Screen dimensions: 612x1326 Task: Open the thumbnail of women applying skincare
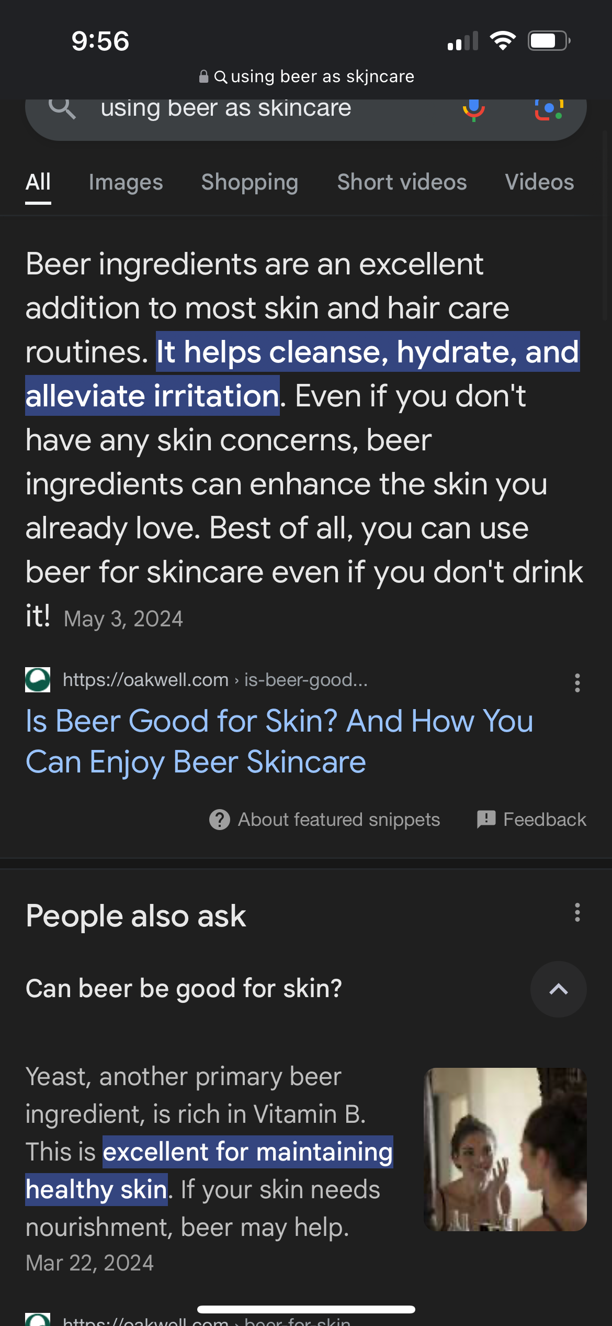tap(505, 1149)
